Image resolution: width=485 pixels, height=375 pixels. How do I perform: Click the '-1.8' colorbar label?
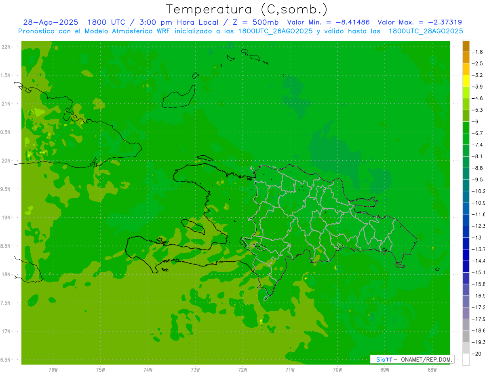(478, 52)
